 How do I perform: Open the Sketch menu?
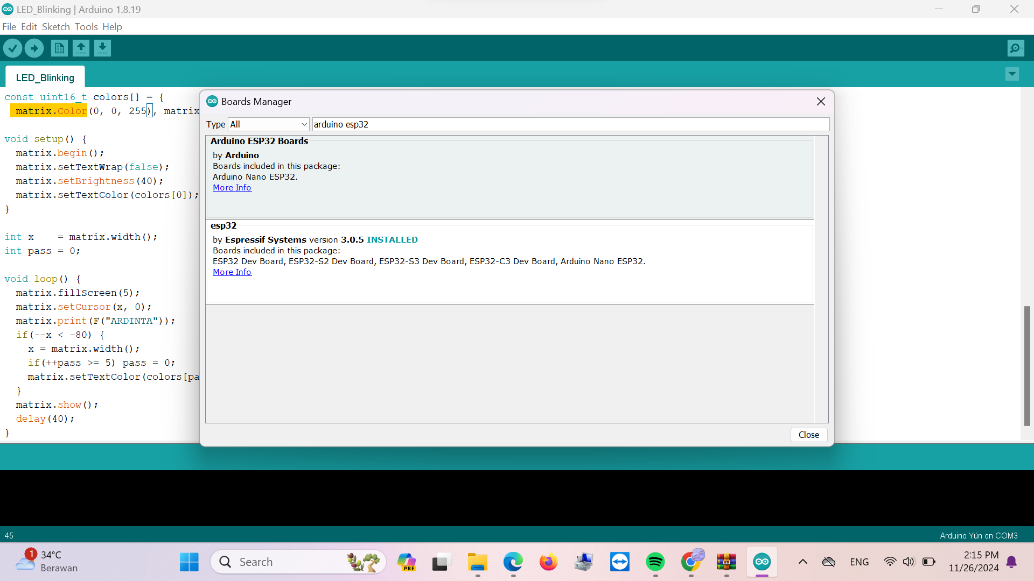(x=56, y=27)
